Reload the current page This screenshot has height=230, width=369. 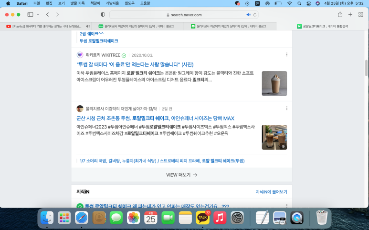(x=255, y=15)
